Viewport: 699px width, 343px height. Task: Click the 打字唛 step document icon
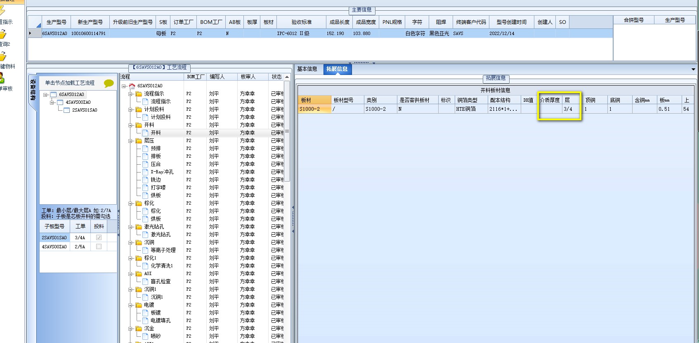[145, 188]
